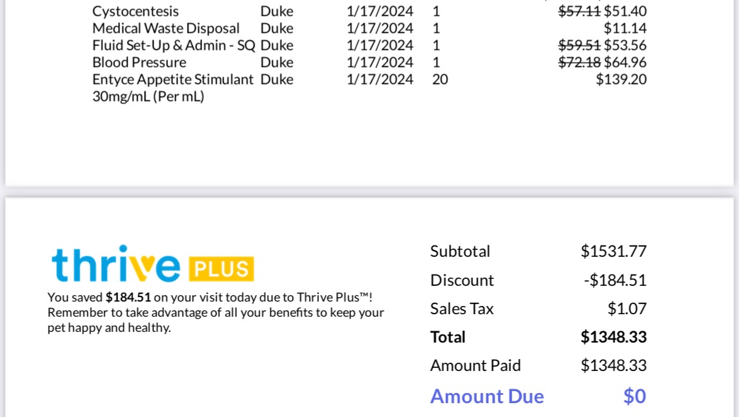739x417 pixels.
Task: Click the quantity 20 value
Action: click(x=440, y=79)
